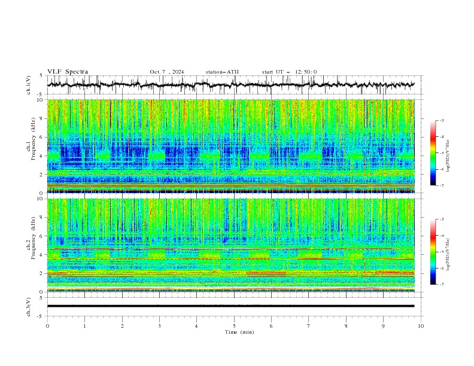474x366 pixels.
Task: Select the "Oct. 7 , 2024" date text
Action: pos(167,72)
